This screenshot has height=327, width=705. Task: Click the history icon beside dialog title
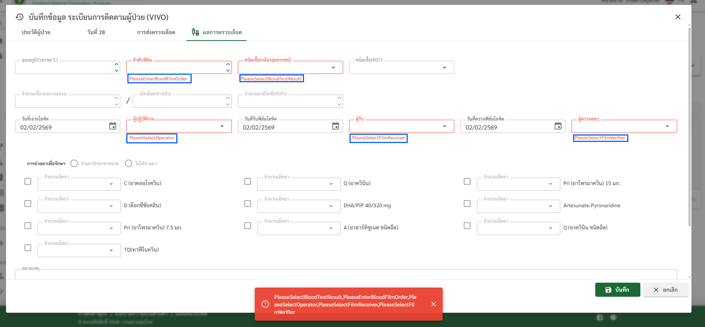pos(20,17)
